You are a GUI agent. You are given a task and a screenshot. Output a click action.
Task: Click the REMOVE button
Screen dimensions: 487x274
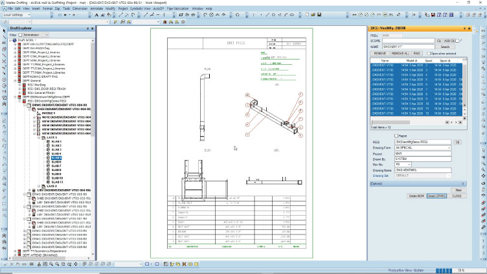pos(379,53)
